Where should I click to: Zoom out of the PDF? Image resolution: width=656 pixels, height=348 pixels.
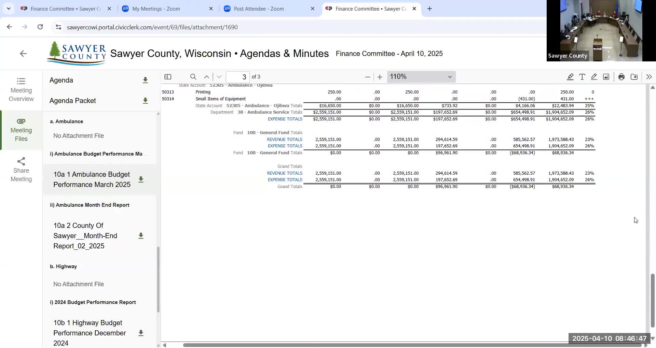click(368, 77)
